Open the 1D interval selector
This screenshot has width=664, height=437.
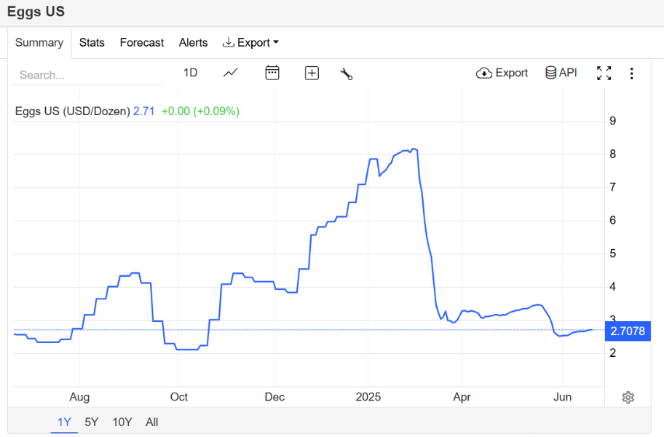[x=190, y=73]
